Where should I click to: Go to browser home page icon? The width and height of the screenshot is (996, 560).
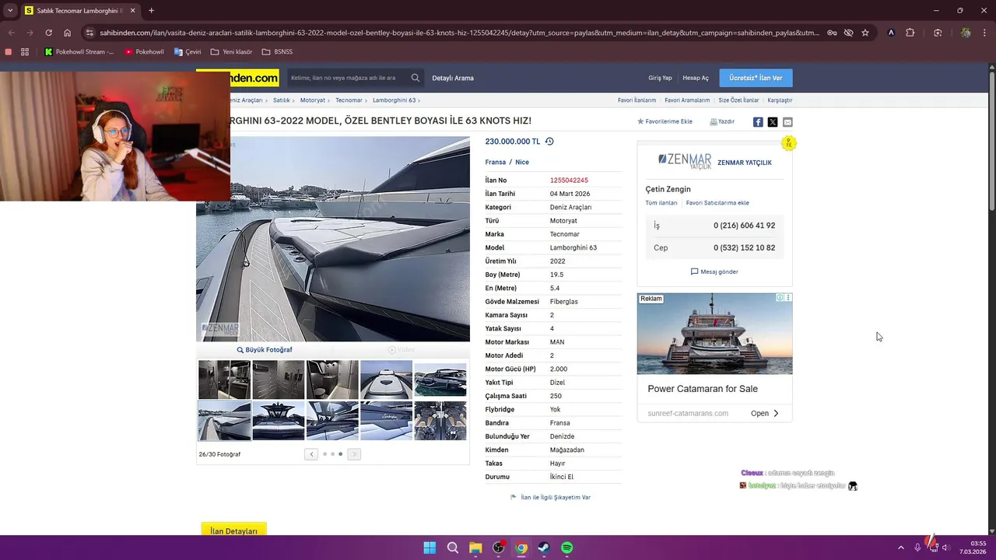tap(68, 33)
